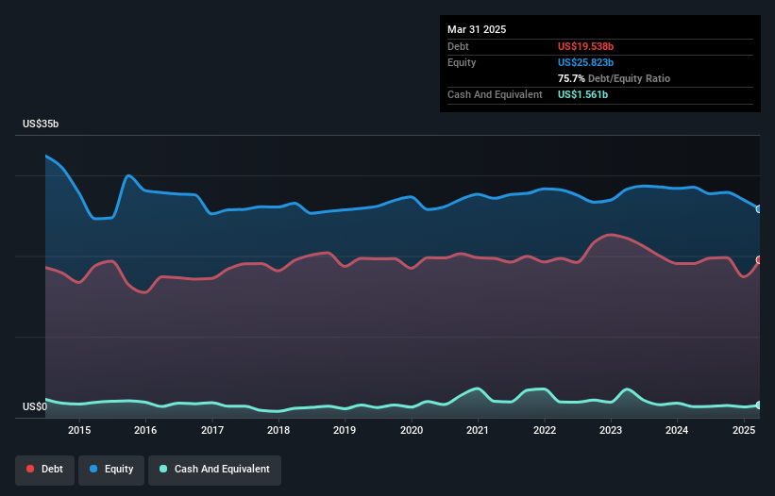Click the US$1.561b cash value
The width and height of the screenshot is (775, 496).
point(582,94)
